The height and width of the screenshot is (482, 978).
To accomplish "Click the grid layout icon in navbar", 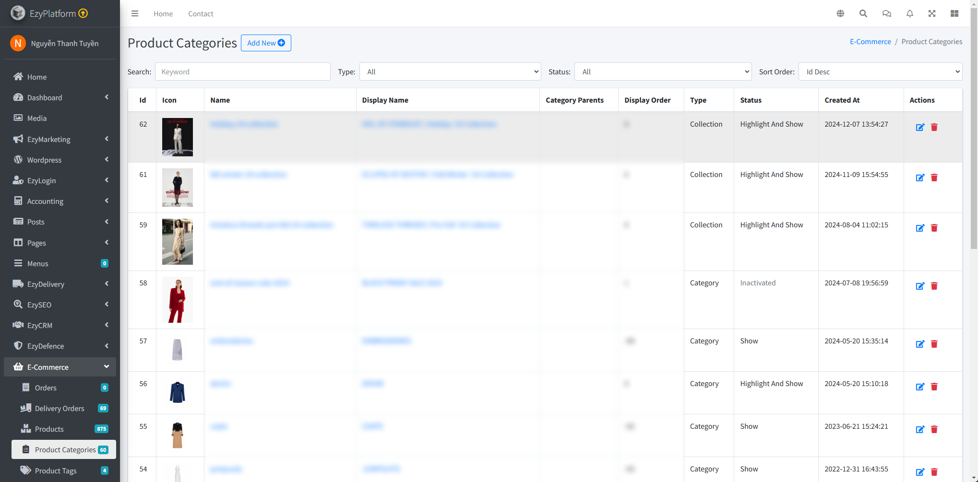I will pyautogui.click(x=954, y=13).
